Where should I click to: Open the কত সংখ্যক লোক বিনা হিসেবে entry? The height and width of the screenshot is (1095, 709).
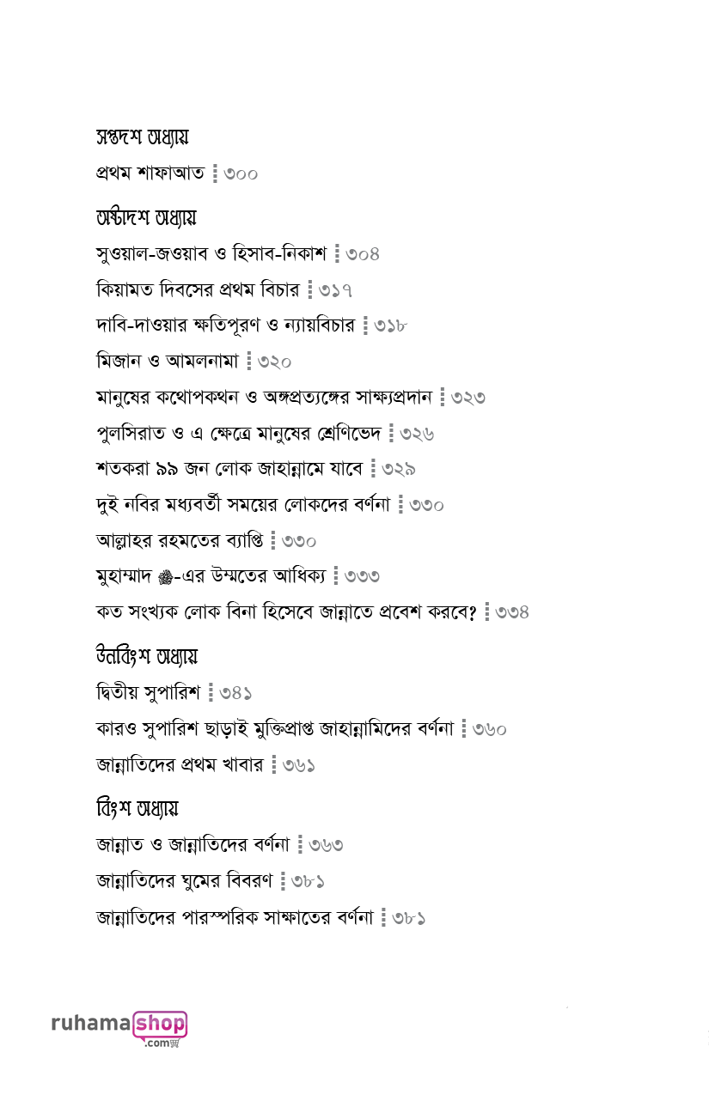pyautogui.click(x=286, y=612)
